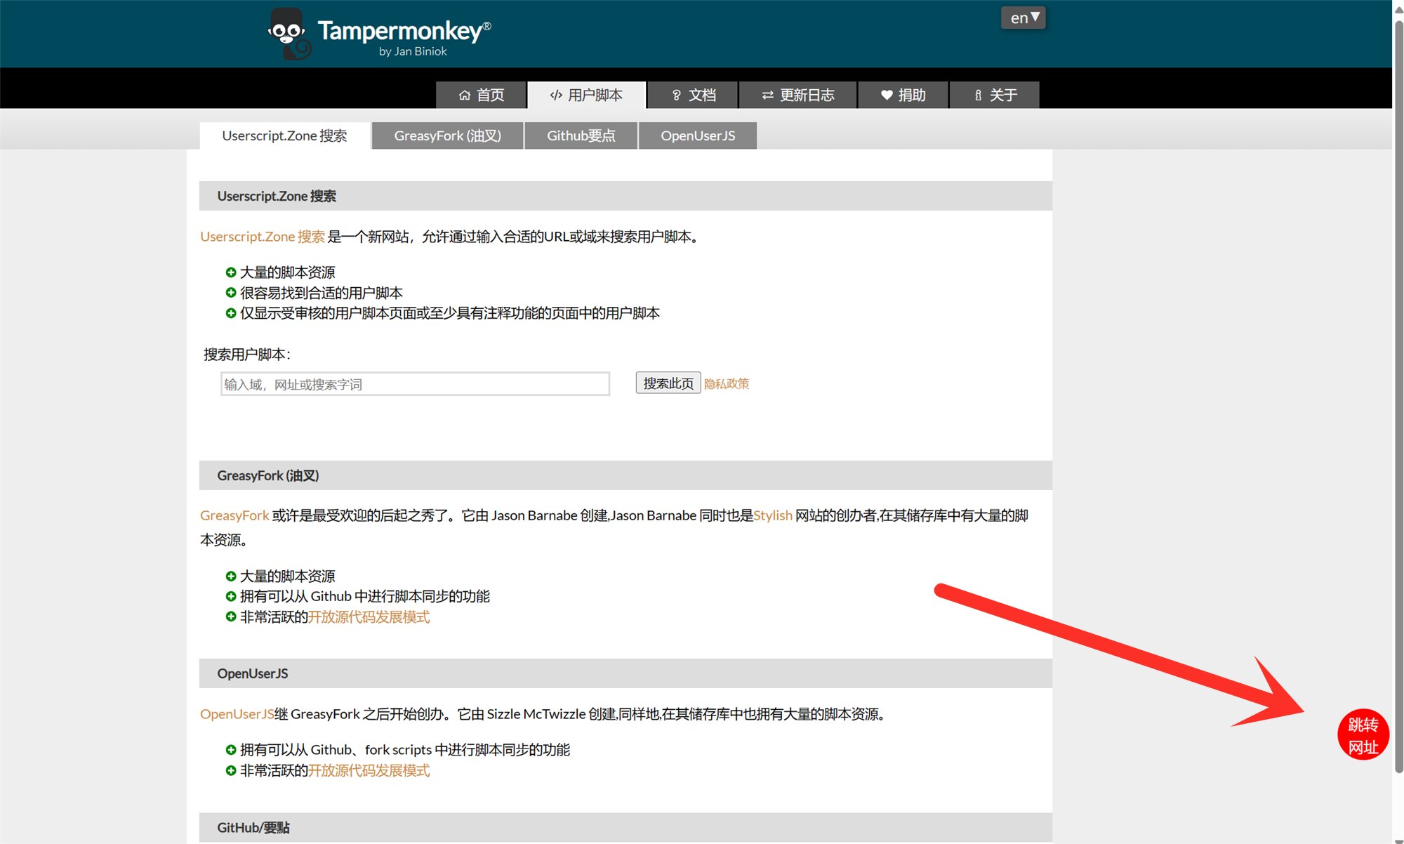Go to the 首页 home tab
The width and height of the screenshot is (1404, 844).
tap(482, 95)
